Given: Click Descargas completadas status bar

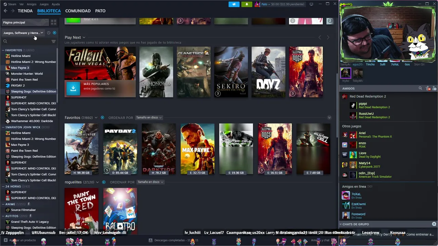Looking at the screenshot, I should click(173, 240).
